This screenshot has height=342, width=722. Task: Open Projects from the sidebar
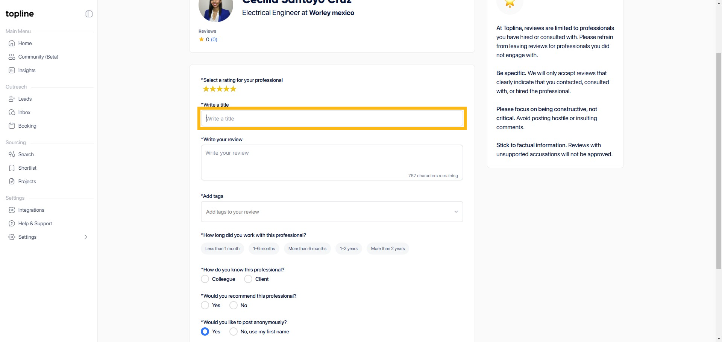pos(27,181)
